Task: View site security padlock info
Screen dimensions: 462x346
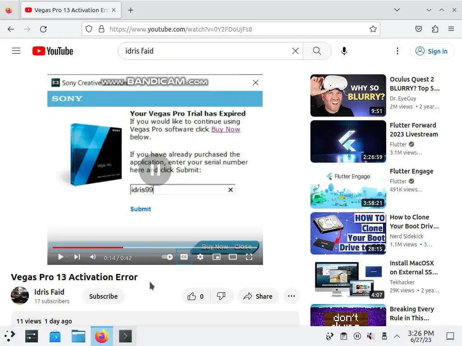Action: 102,29
